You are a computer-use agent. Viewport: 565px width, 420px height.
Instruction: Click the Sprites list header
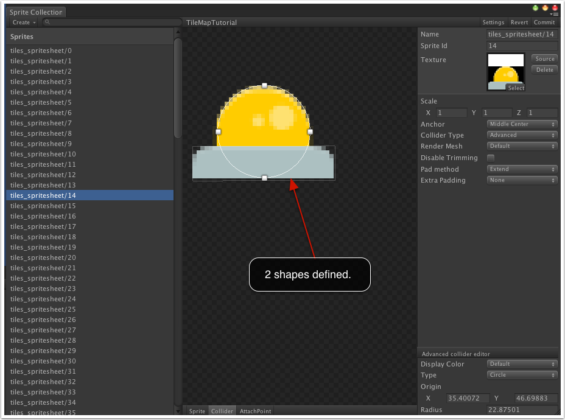89,37
